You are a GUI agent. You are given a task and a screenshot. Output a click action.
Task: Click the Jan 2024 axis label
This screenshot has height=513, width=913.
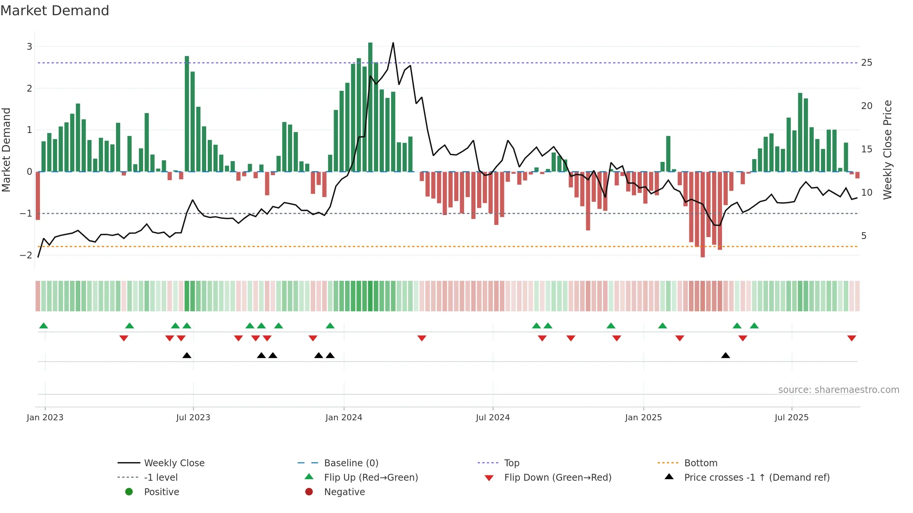click(x=344, y=417)
